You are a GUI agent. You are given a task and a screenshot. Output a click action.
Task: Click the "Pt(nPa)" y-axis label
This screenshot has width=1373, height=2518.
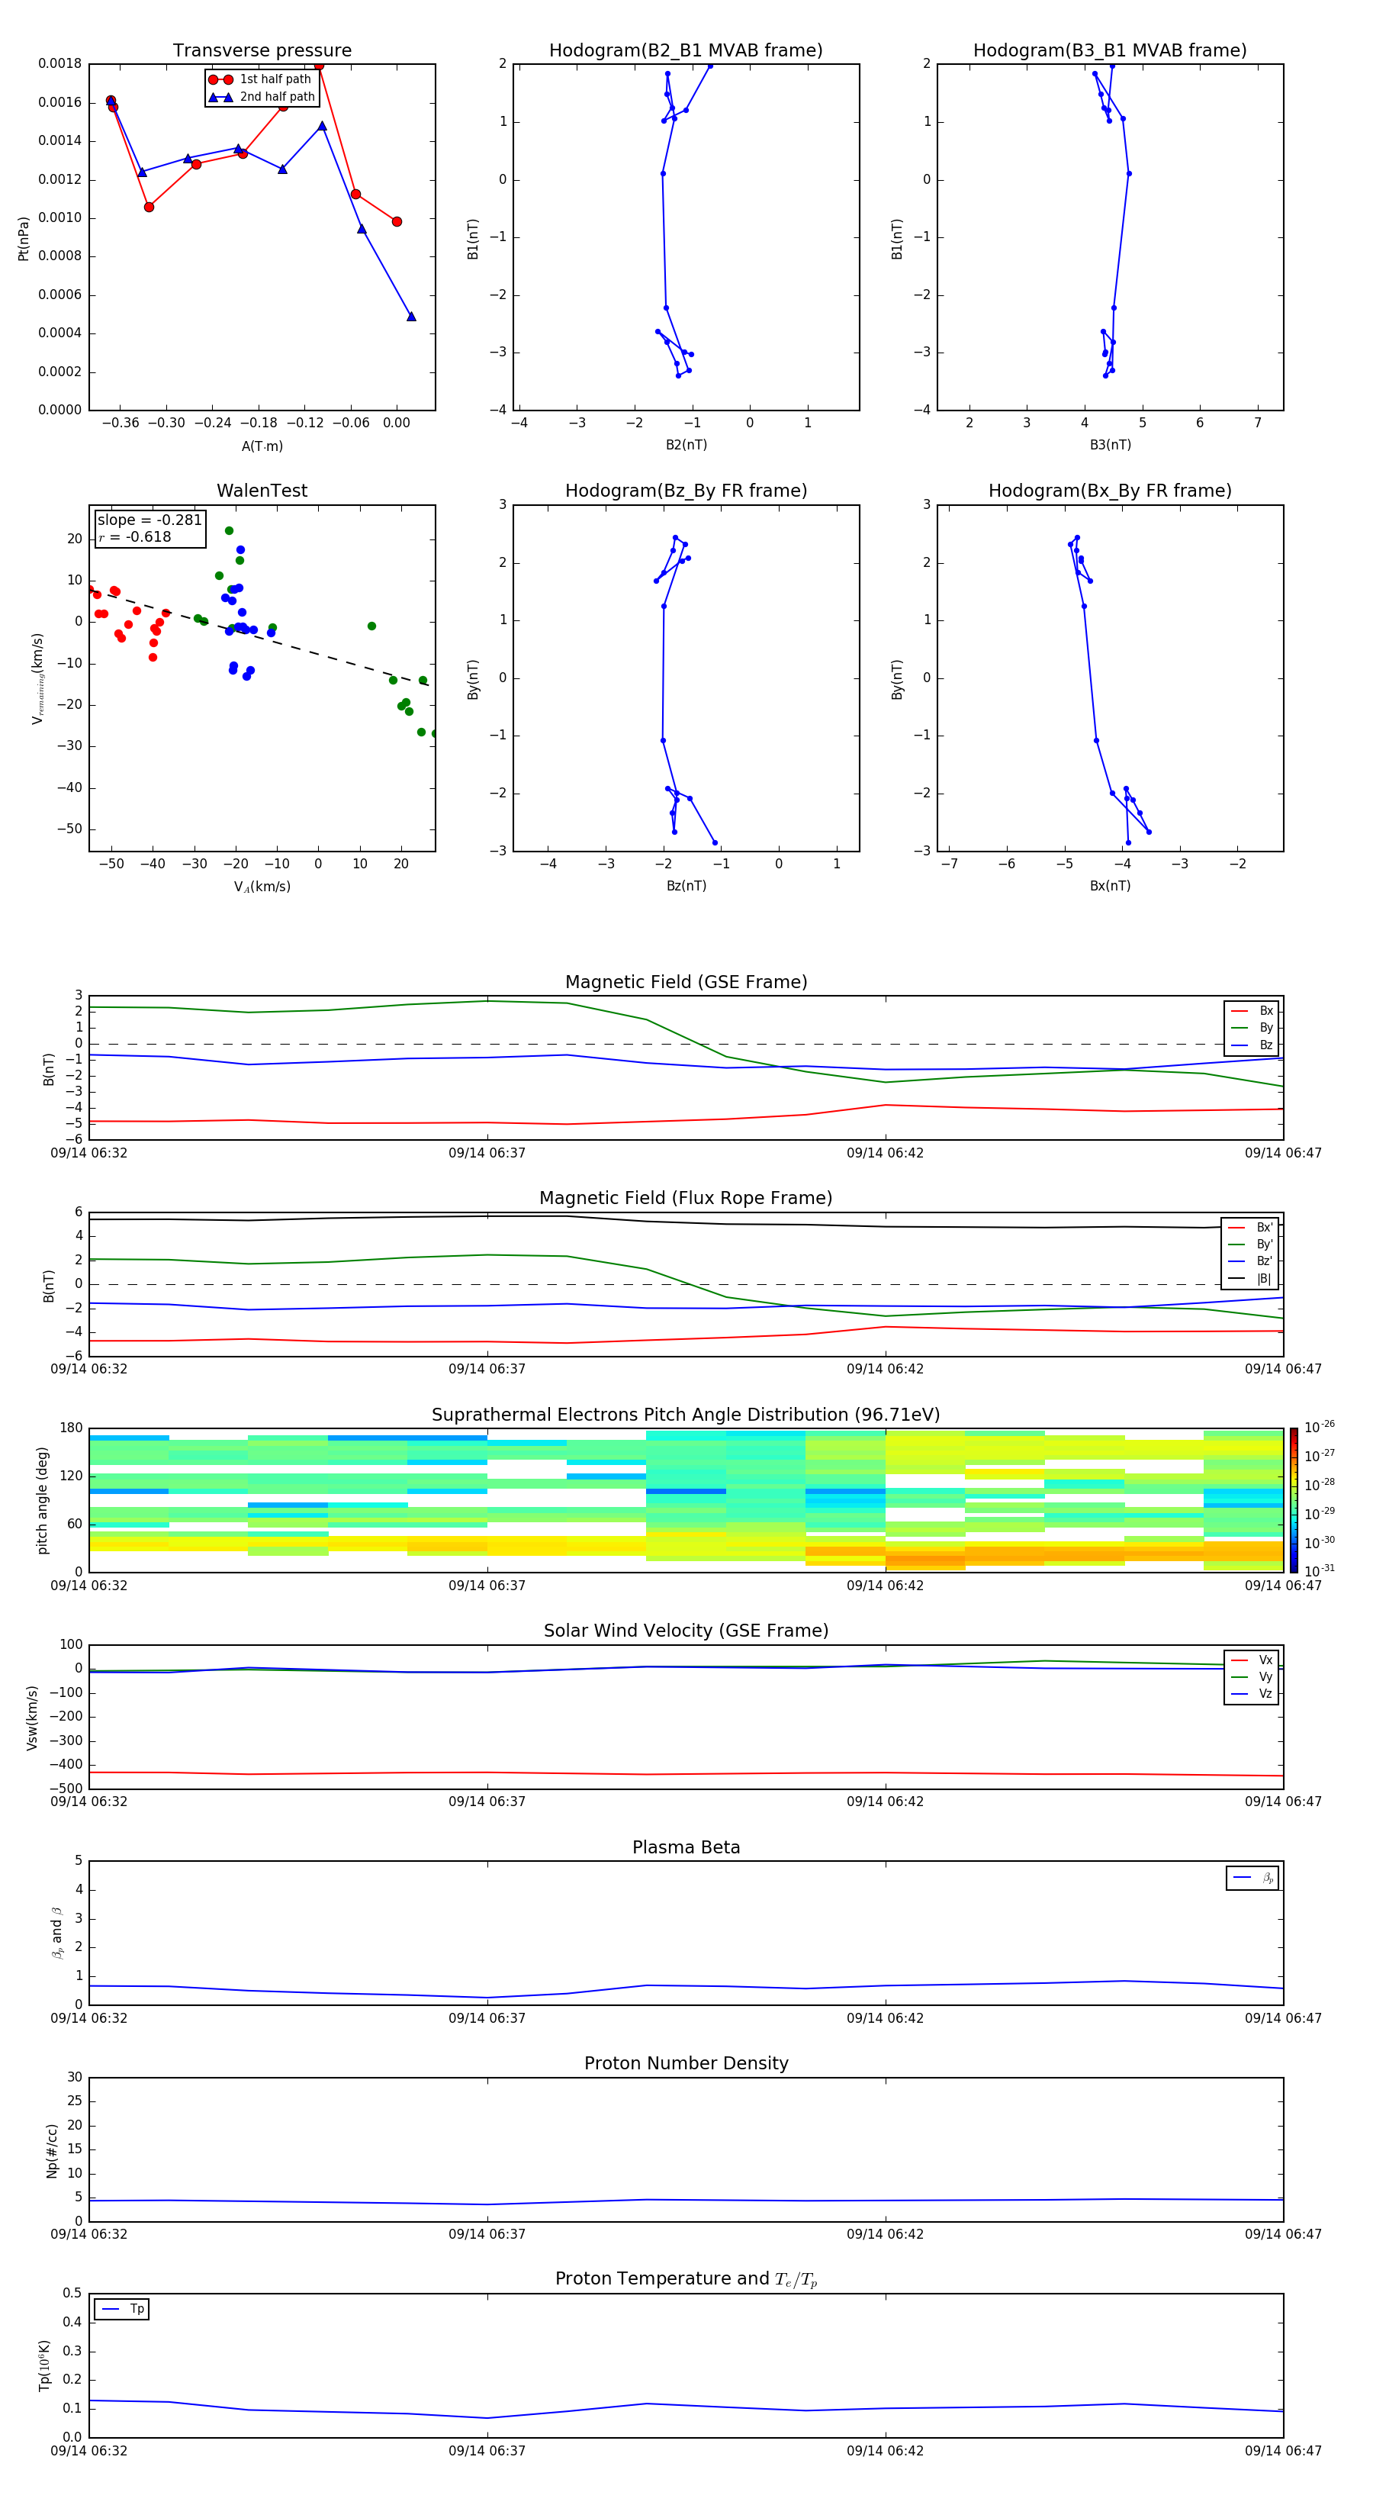pos(24,239)
